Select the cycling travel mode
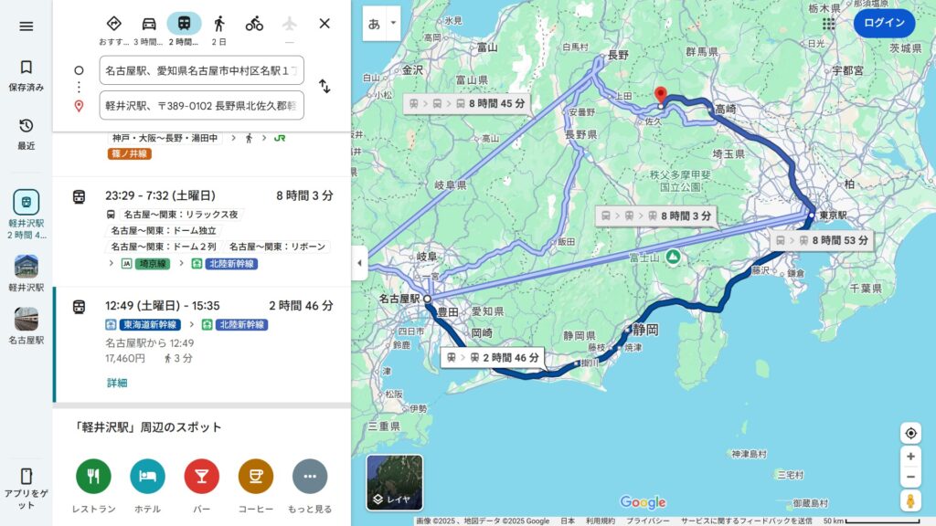Screen dimensions: 936x526 click(254, 24)
